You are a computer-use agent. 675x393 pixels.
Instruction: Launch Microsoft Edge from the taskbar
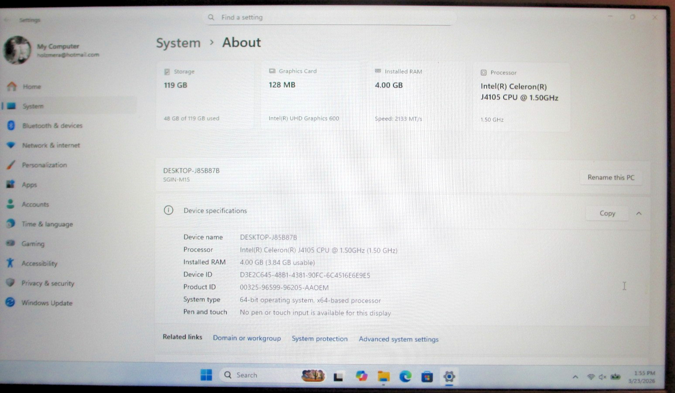(405, 376)
